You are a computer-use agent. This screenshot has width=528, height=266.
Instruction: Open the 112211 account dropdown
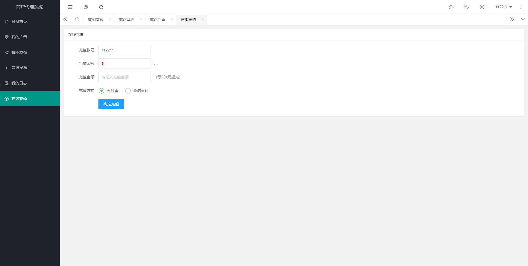[x=504, y=7]
